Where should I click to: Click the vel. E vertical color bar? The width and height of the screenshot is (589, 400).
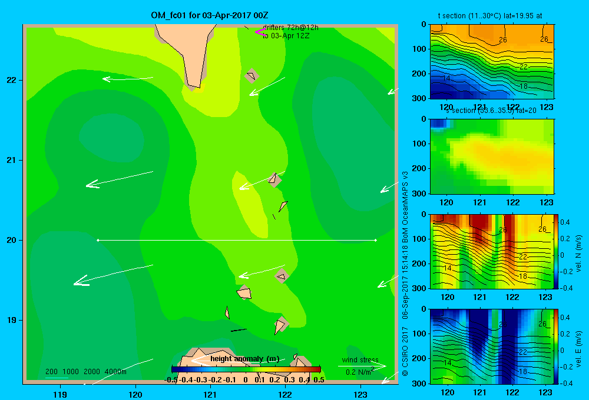(556, 346)
